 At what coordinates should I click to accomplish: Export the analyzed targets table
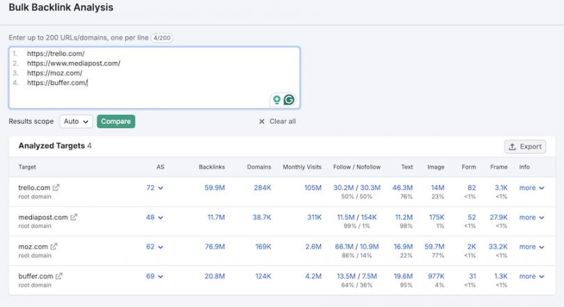[x=525, y=147]
